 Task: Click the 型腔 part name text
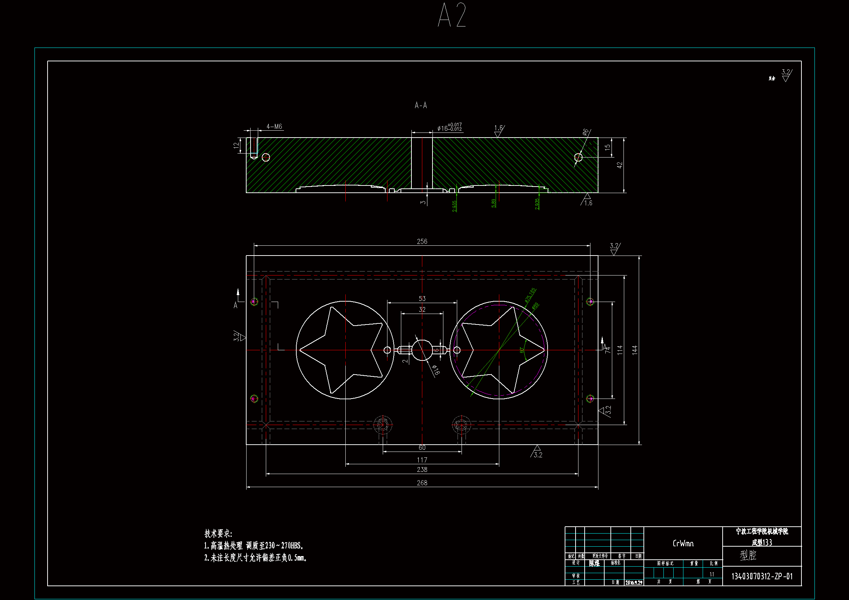[x=748, y=555]
